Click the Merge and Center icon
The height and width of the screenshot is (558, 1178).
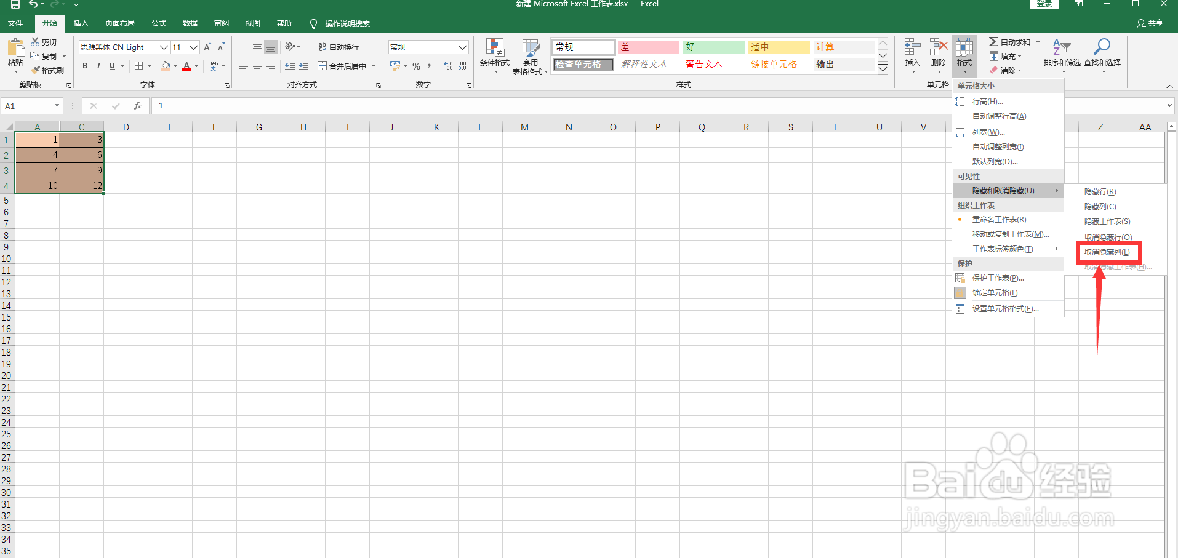[322, 66]
